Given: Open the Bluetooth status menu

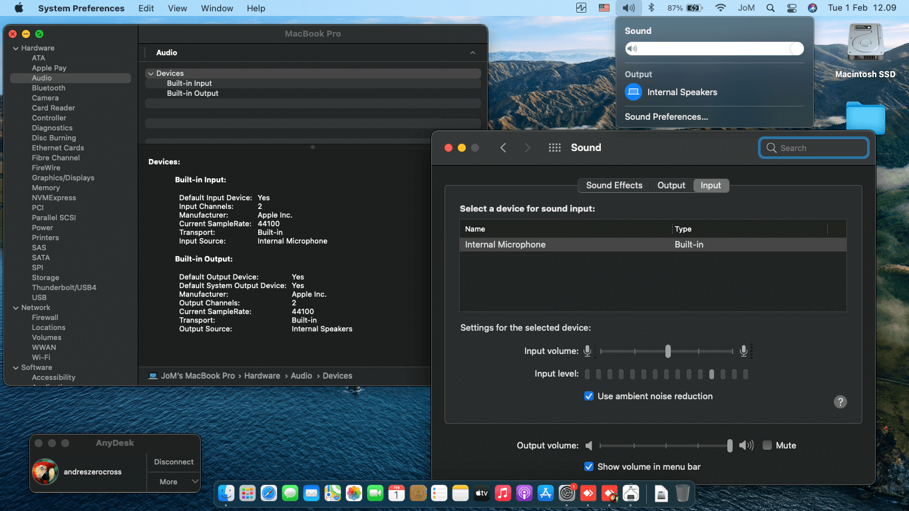Looking at the screenshot, I should [x=651, y=8].
